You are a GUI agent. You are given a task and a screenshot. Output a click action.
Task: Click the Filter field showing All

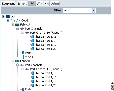point(79,10)
